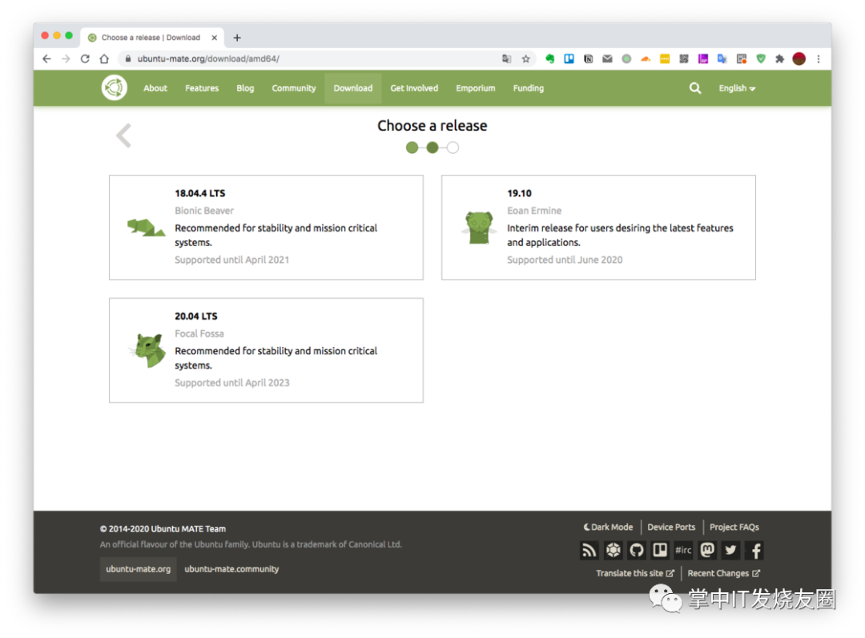Expand the English language dropdown
This screenshot has height=638, width=865.
point(737,88)
